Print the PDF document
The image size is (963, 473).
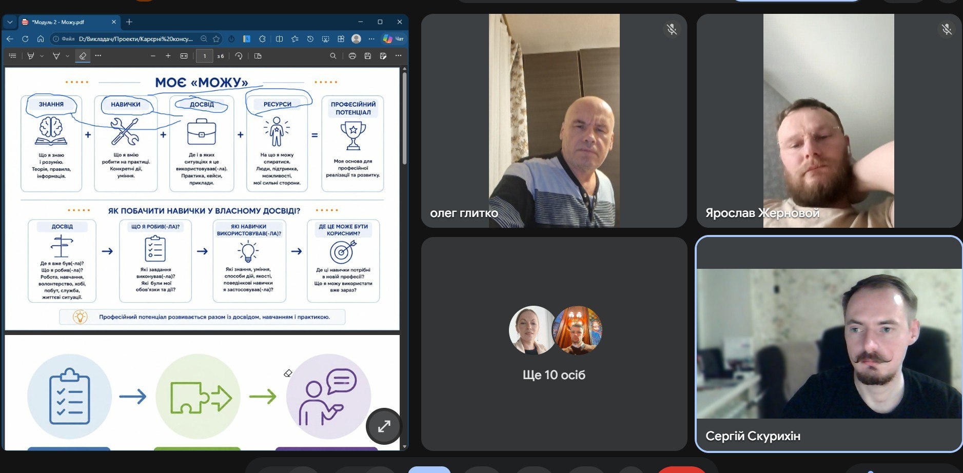pos(352,56)
